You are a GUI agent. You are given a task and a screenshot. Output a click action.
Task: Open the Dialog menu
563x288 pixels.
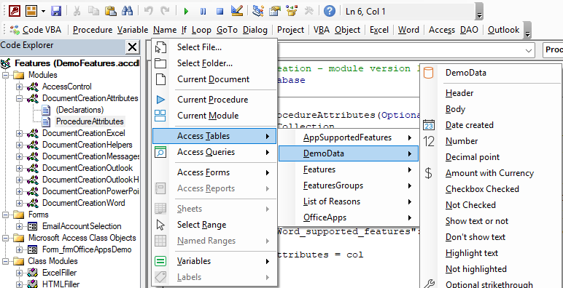click(255, 30)
